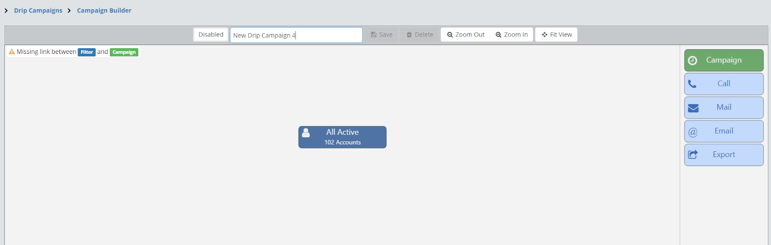
Task: Delete the current drip campaign
Action: [420, 35]
